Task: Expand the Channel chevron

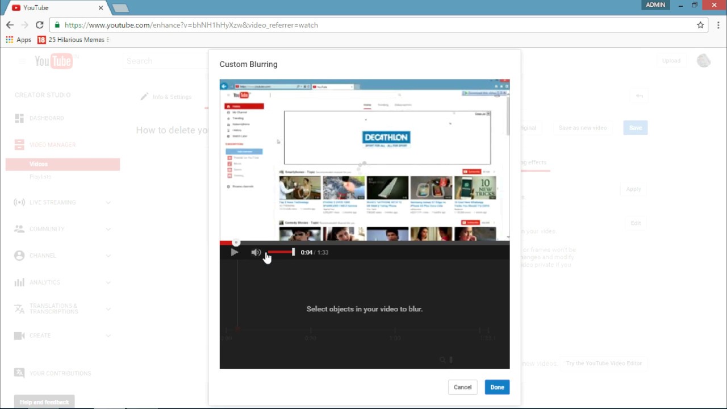Action: 108,256
